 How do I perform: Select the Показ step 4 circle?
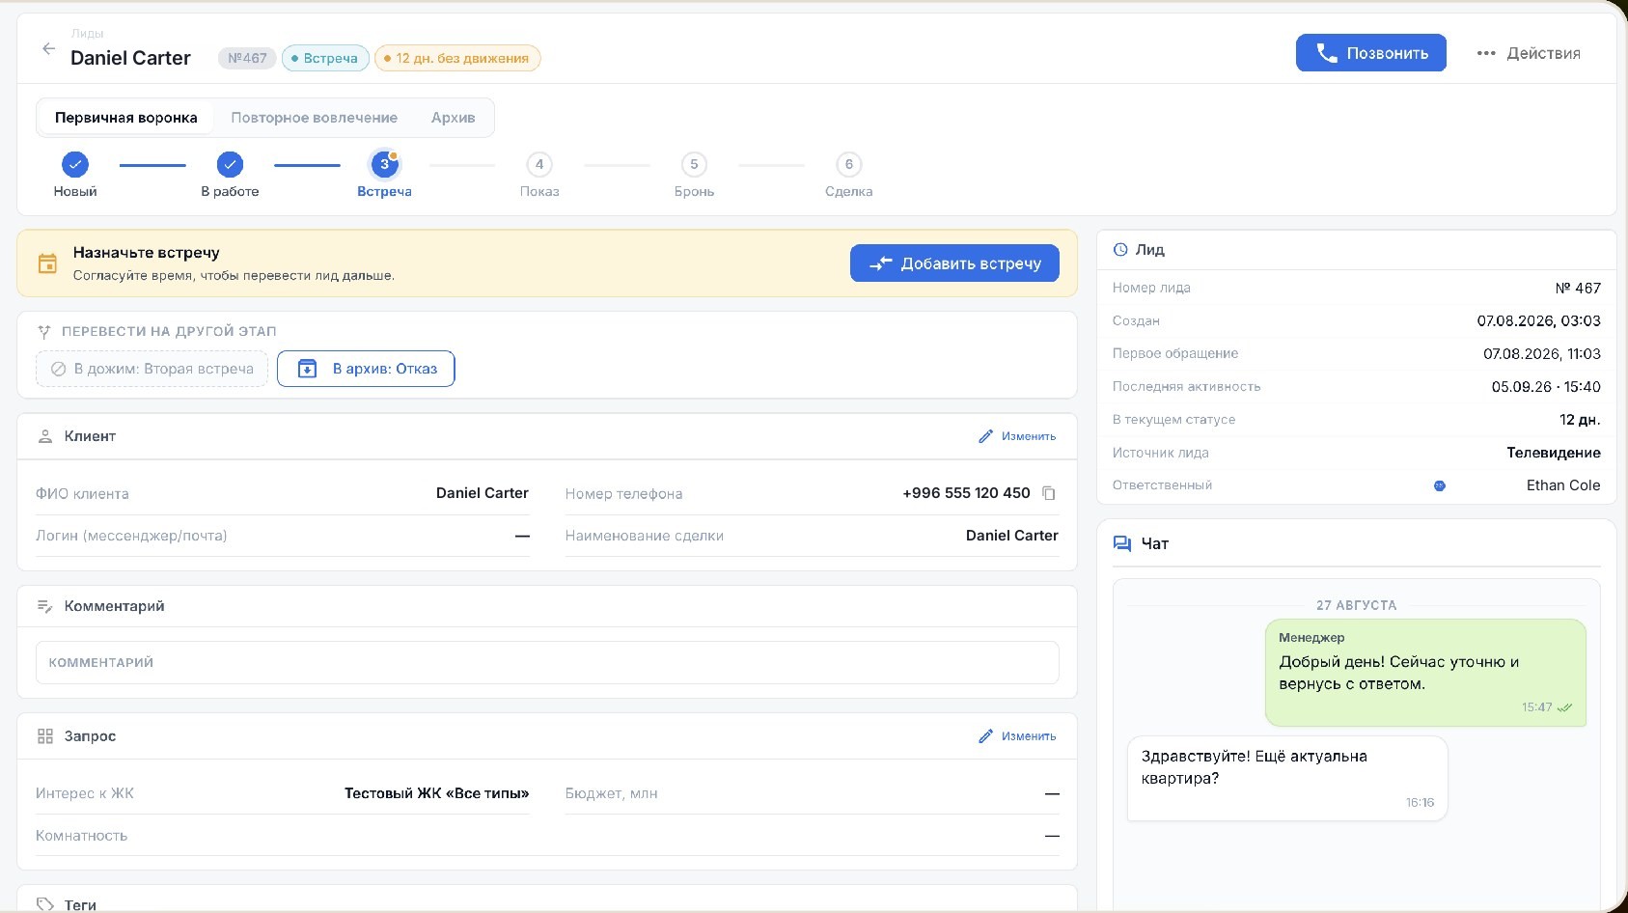539,165
